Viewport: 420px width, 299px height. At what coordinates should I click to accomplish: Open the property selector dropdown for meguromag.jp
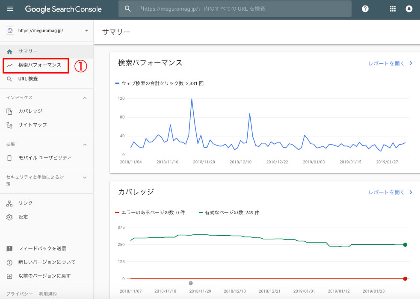(86, 31)
